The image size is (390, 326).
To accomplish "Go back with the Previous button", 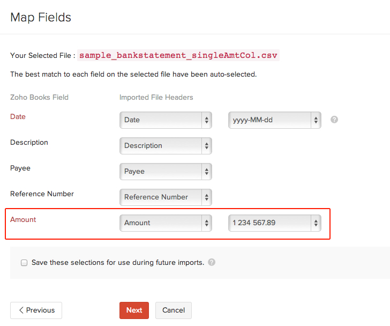I will point(36,310).
